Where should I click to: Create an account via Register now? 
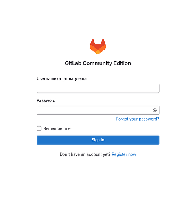(x=124, y=154)
